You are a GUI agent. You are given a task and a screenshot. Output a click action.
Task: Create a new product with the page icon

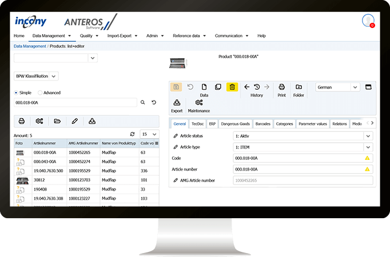click(204, 87)
